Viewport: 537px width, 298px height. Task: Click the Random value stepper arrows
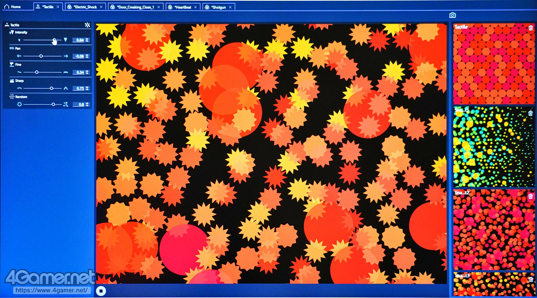pyautogui.click(x=87, y=104)
